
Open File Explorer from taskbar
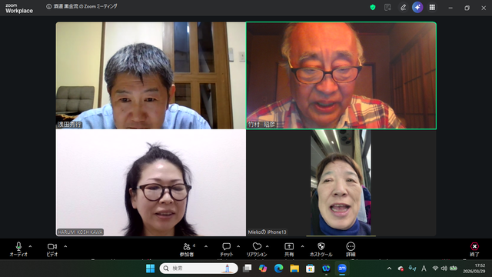[x=294, y=269]
